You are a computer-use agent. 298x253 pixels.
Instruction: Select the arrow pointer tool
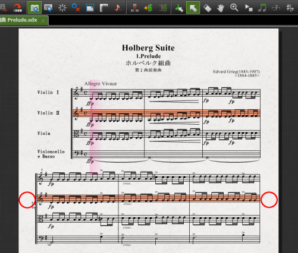(x=193, y=8)
